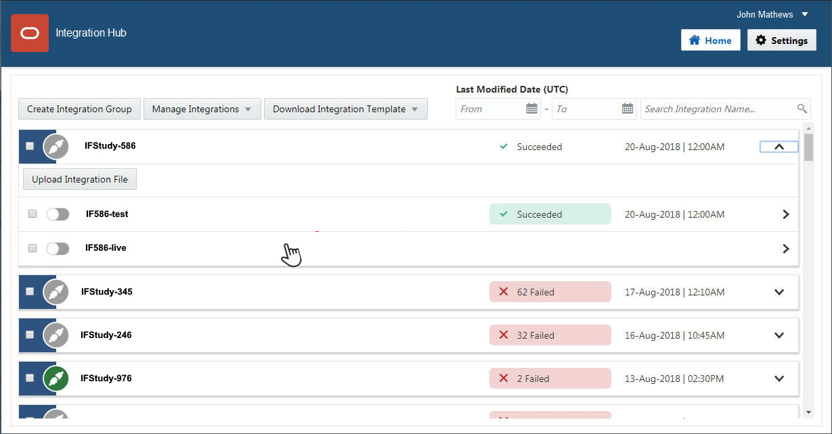Enable the IF586-live toggle switch
The image size is (832, 434).
(x=58, y=249)
